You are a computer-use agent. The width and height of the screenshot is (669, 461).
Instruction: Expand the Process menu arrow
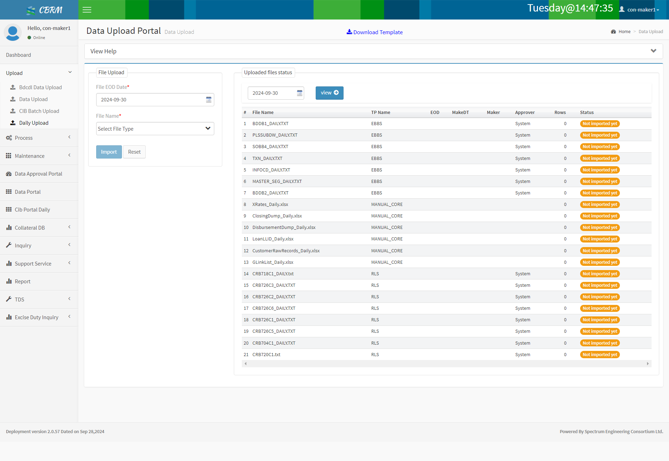(69, 137)
